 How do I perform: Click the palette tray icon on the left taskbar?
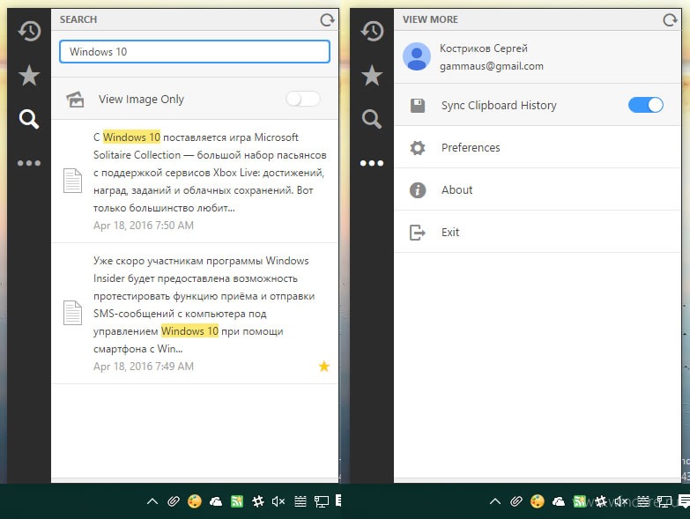195,501
